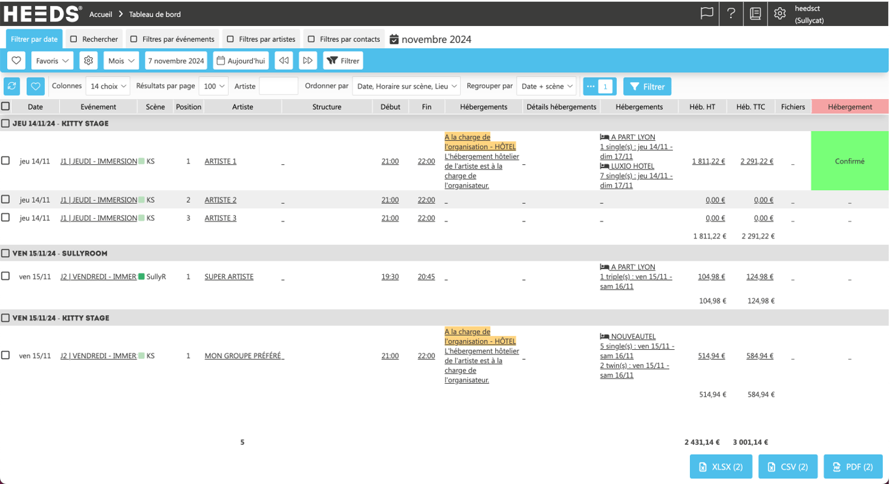Open the Colonnes 14 choix dropdown
Viewport: 890px width, 484px height.
(108, 86)
